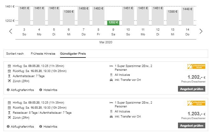Click Abflughafeninfos info icon in second offer
This screenshot has width=211, height=133.
pyautogui.click(x=8, y=127)
